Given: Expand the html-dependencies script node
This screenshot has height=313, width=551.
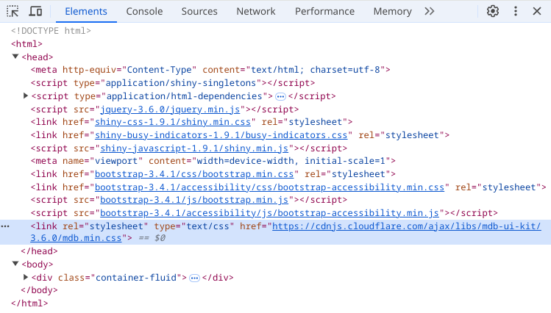Looking at the screenshot, I should 26,96.
